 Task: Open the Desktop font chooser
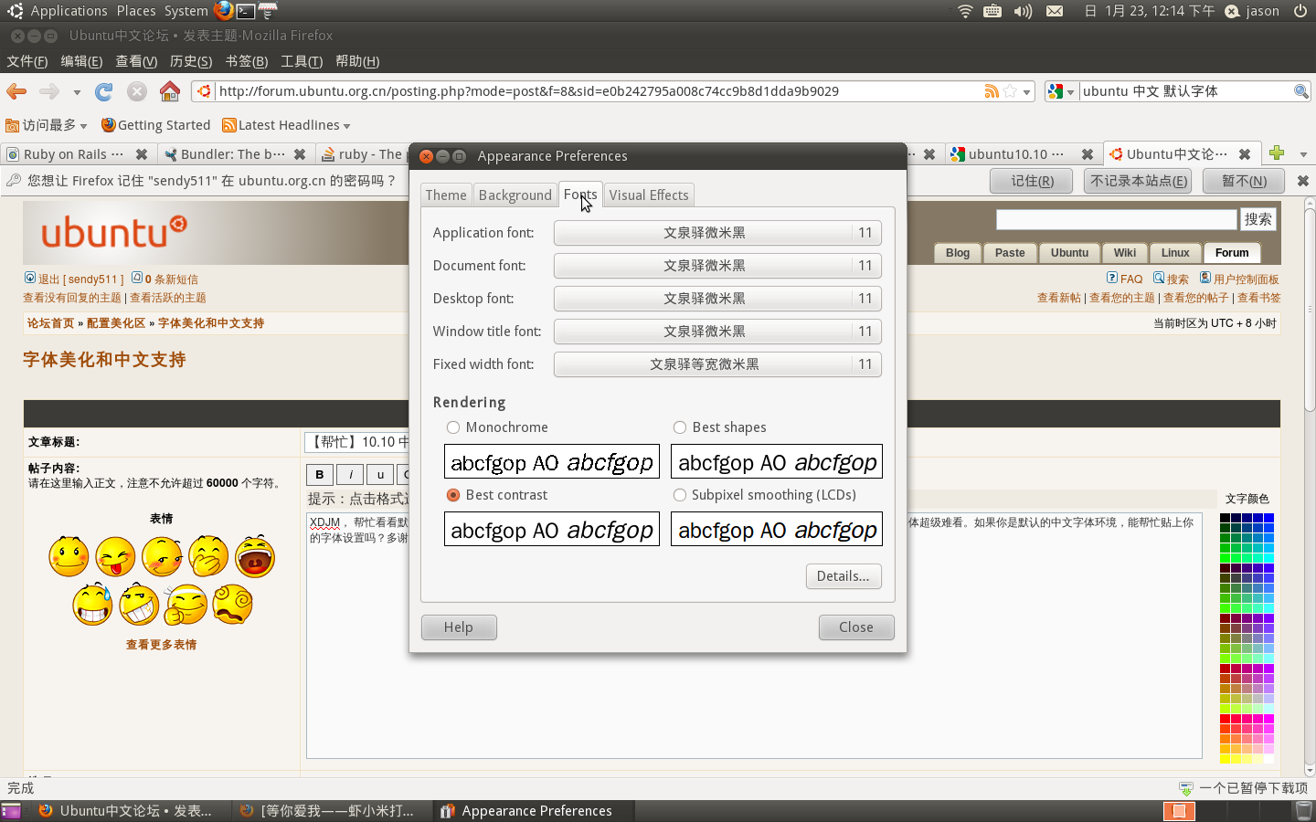pos(717,299)
